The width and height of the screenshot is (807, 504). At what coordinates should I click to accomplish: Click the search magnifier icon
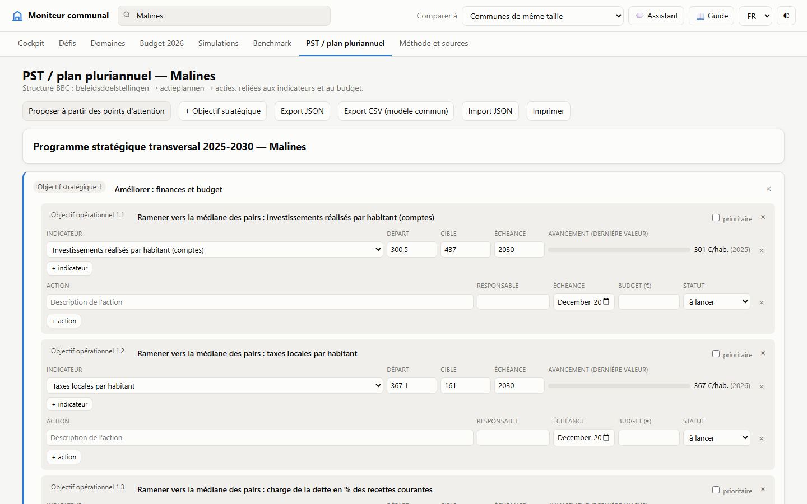click(127, 15)
